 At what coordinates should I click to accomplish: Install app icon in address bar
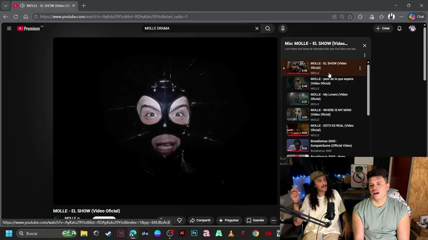pyautogui.click(x=334, y=17)
